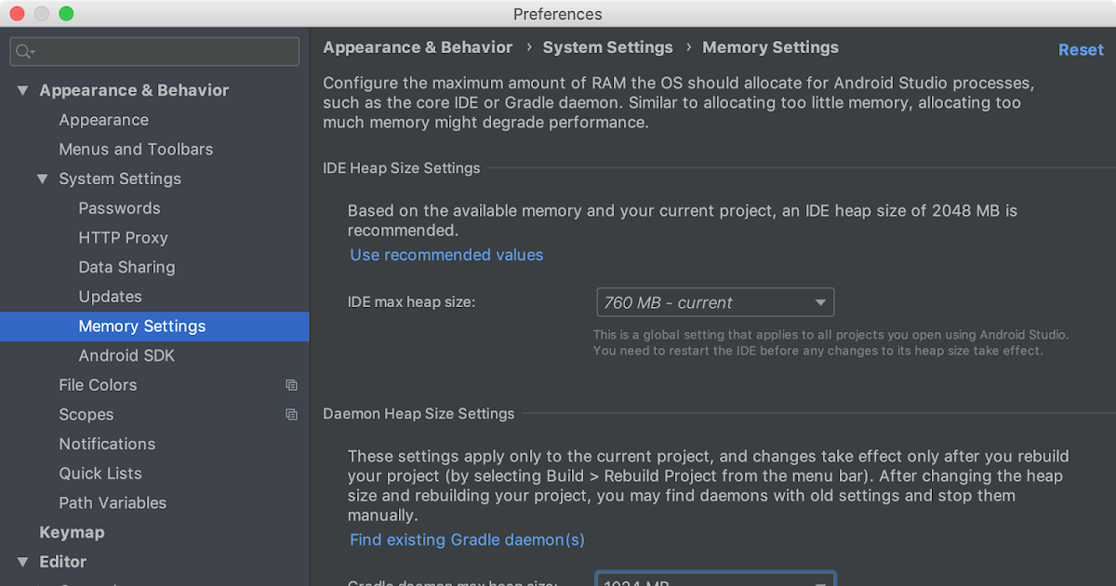The width and height of the screenshot is (1116, 586).
Task: Click Appearance & Behavior in the breadcrumb
Action: coord(418,47)
